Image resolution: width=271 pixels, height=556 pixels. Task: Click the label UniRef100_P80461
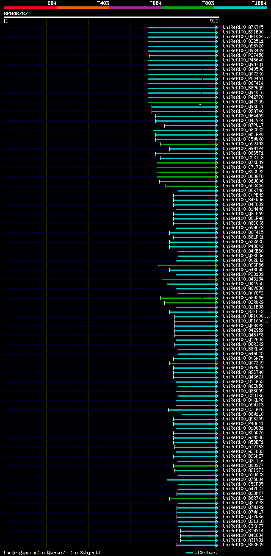[x=243, y=78]
